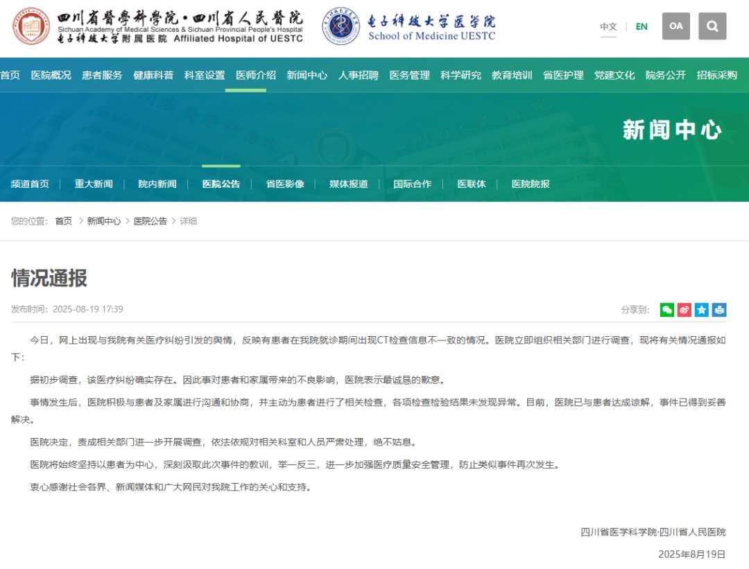The width and height of the screenshot is (749, 569).
Task: Click 医院公告 in breadcrumb
Action: pos(150,221)
